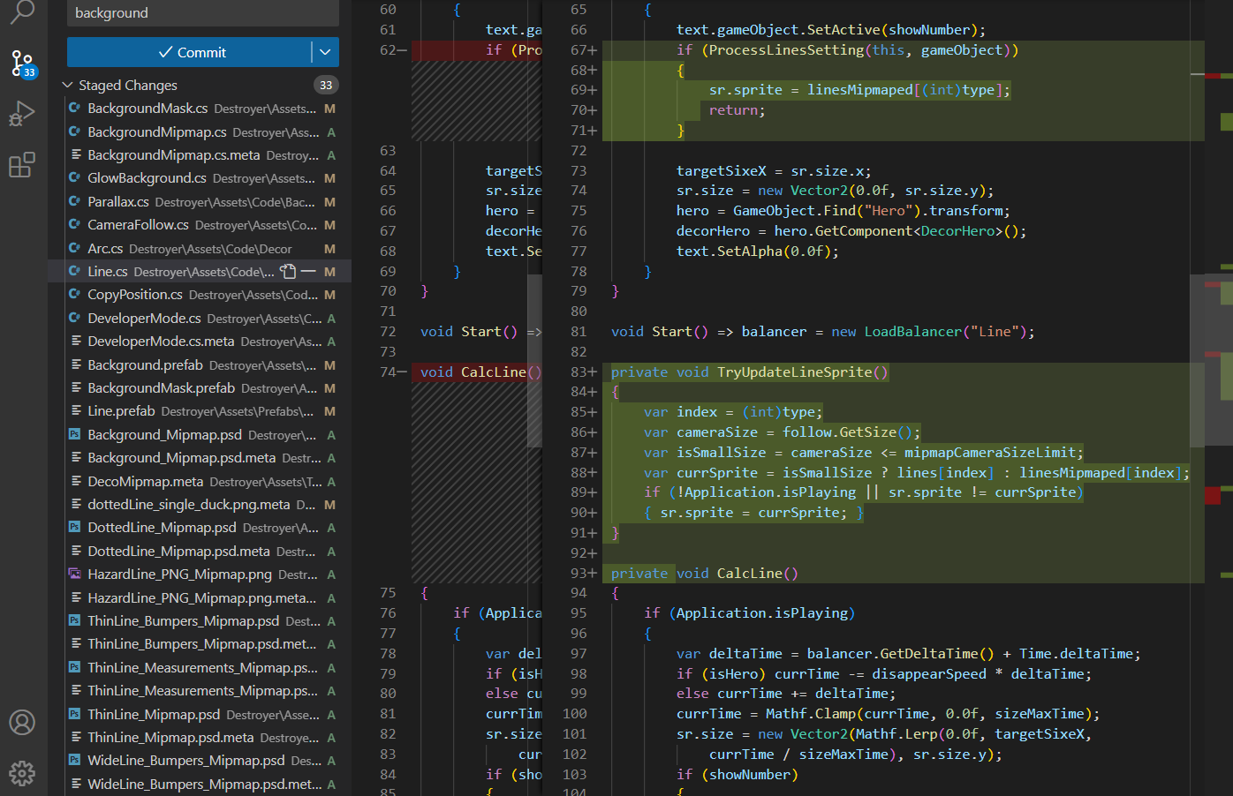
Task: Click 'LoadBalancer' type name on line 81
Action: (912, 332)
